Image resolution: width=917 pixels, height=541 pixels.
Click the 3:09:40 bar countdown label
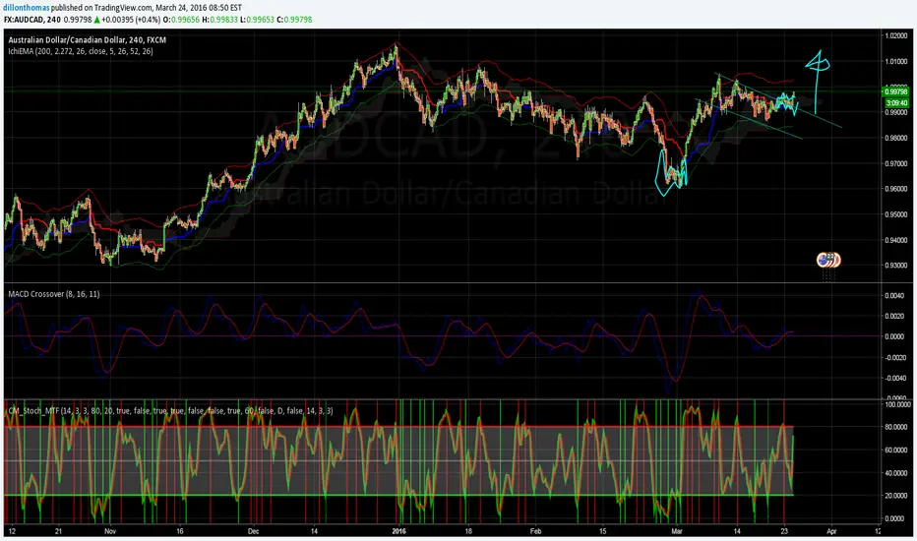(x=896, y=103)
